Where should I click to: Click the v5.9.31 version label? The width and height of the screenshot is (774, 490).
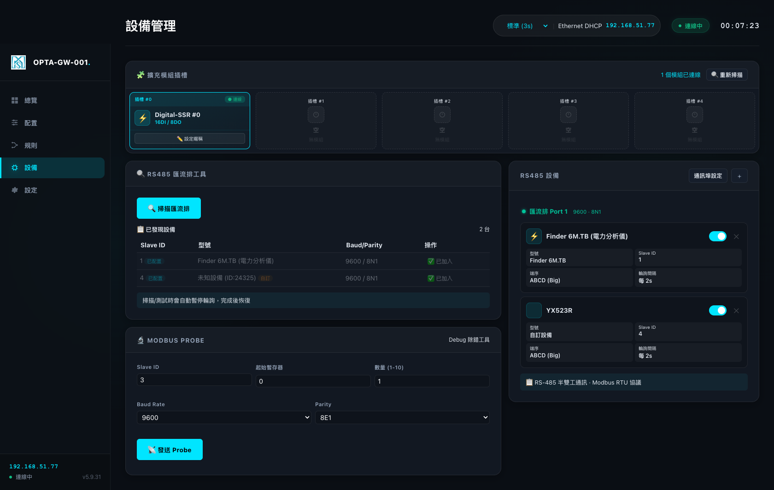pos(92,477)
